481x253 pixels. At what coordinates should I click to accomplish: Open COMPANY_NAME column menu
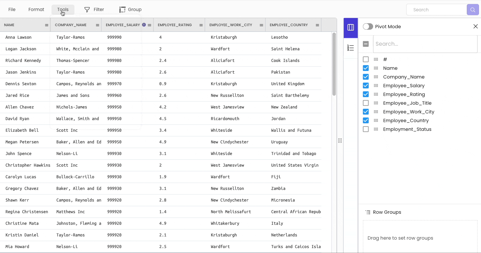click(97, 25)
